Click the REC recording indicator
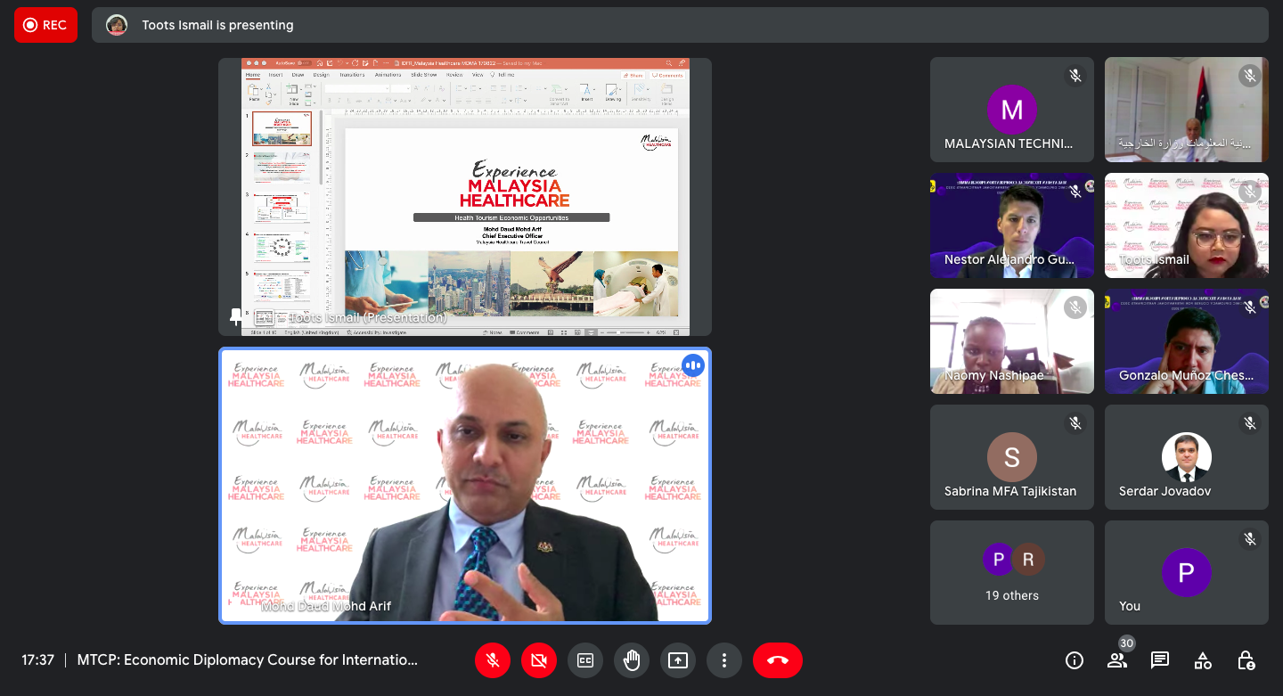 [x=45, y=25]
